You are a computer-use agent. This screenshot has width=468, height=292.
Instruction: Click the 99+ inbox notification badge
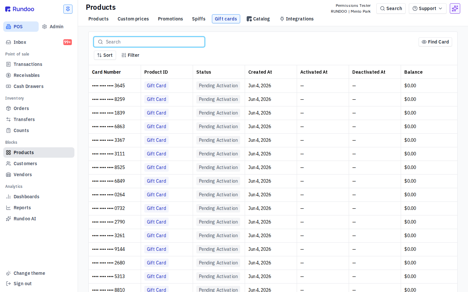click(x=68, y=42)
